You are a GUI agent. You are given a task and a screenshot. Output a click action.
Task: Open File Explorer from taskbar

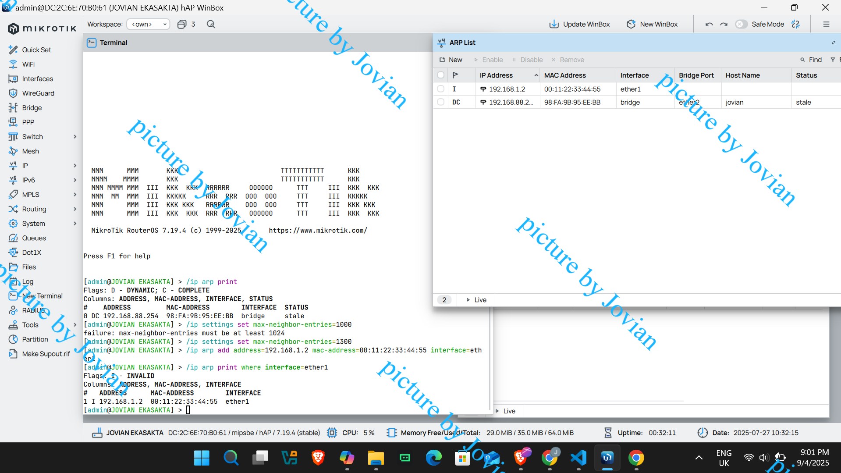376,458
